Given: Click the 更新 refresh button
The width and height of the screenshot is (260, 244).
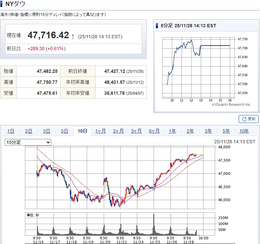Looking at the screenshot, I should 248,119.
